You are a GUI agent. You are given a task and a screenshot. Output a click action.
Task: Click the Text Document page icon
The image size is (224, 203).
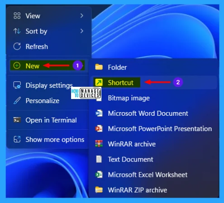(99, 159)
